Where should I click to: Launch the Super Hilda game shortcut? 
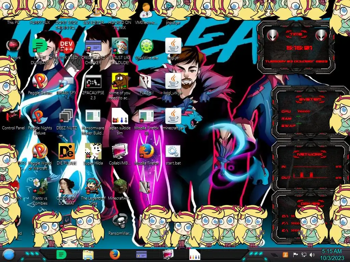tap(93, 154)
